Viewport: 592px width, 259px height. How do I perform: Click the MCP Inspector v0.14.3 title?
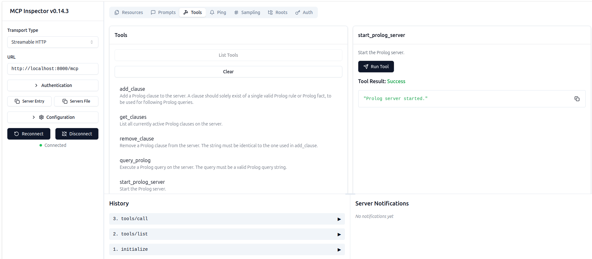tap(39, 11)
